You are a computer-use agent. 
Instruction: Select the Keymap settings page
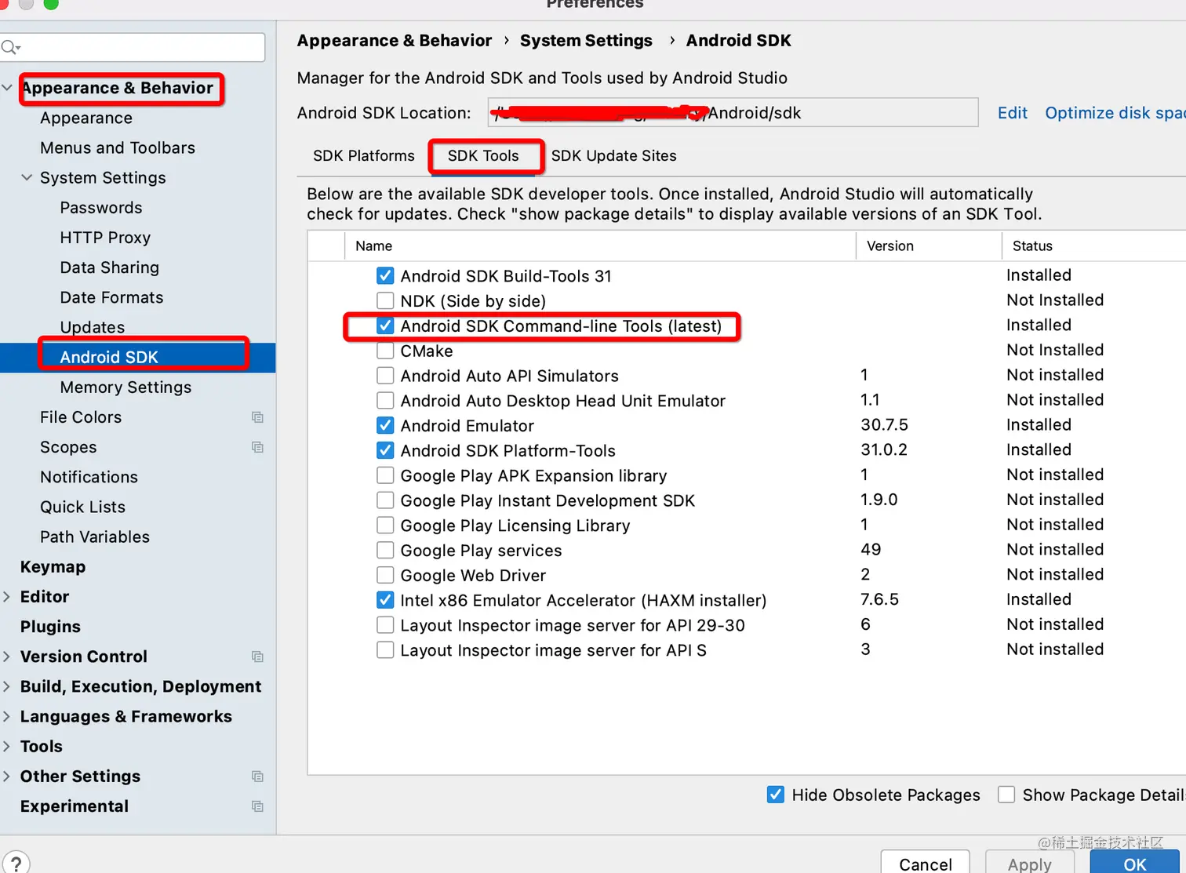click(53, 567)
